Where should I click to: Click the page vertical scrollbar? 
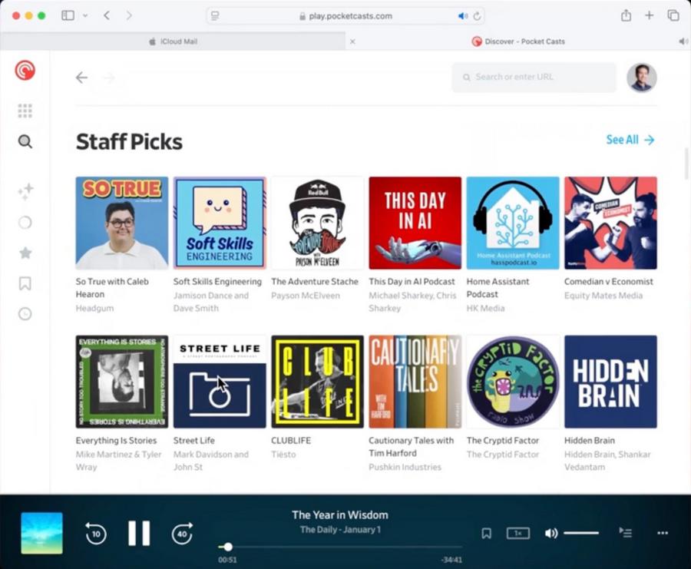pyautogui.click(x=686, y=164)
